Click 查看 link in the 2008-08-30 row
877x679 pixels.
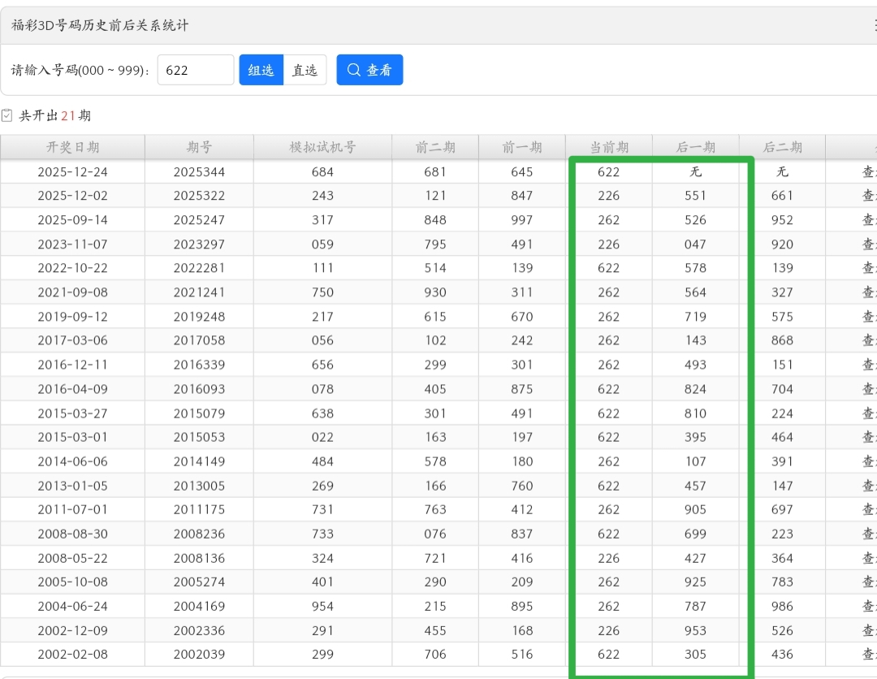coord(868,534)
